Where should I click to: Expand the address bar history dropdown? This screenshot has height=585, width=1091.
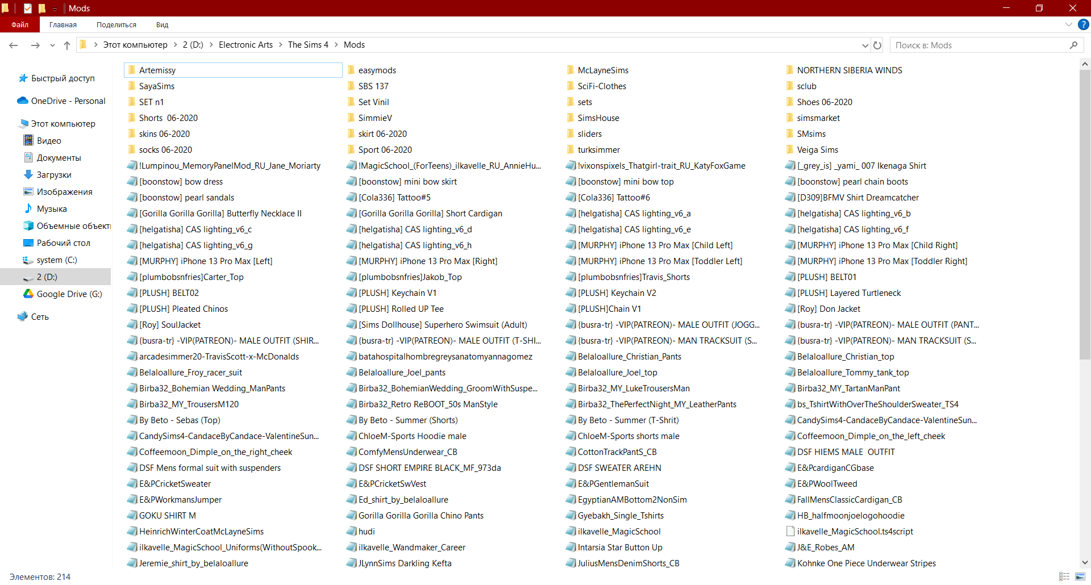tap(865, 45)
